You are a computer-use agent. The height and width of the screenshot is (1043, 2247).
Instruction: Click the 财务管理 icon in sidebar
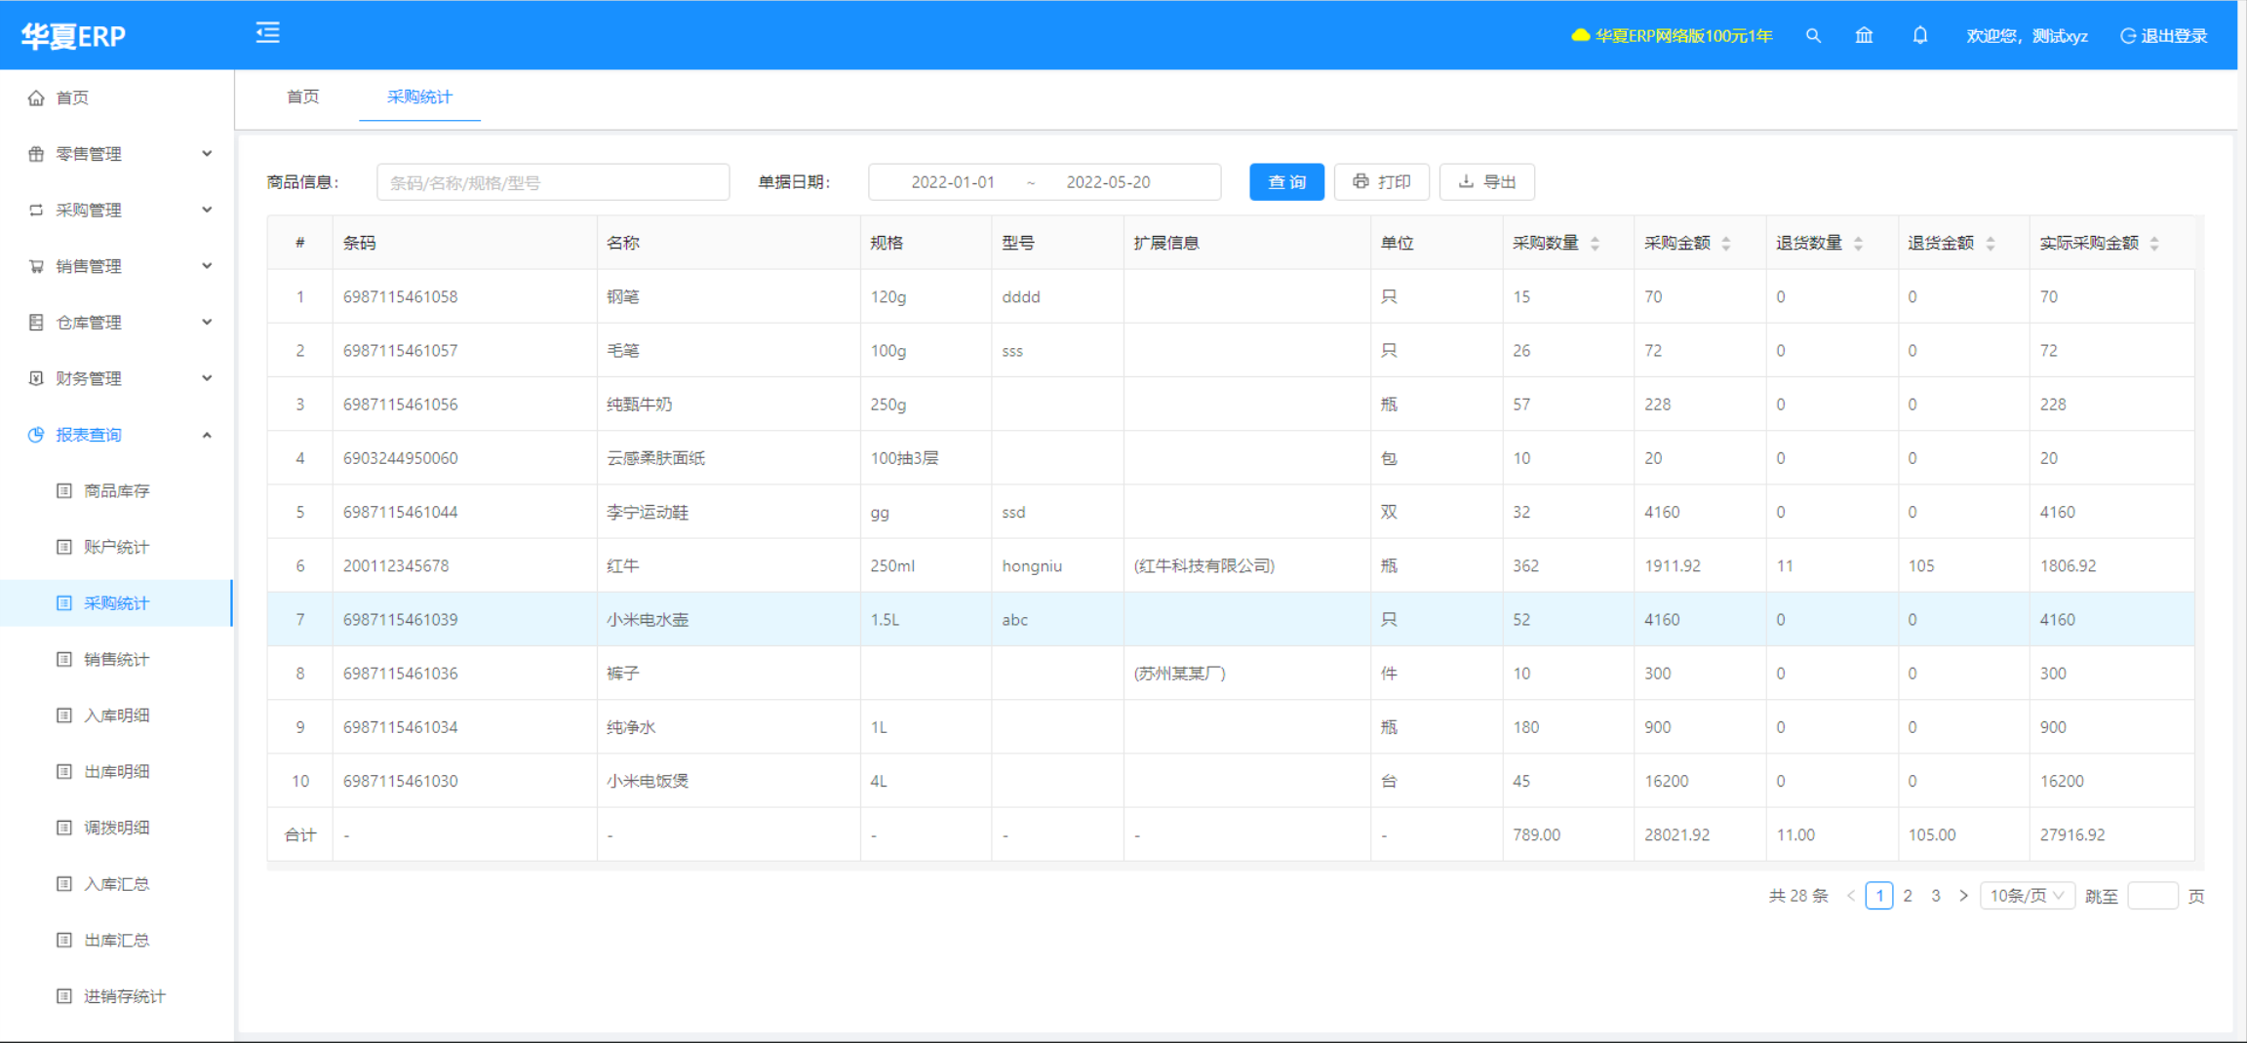[36, 378]
